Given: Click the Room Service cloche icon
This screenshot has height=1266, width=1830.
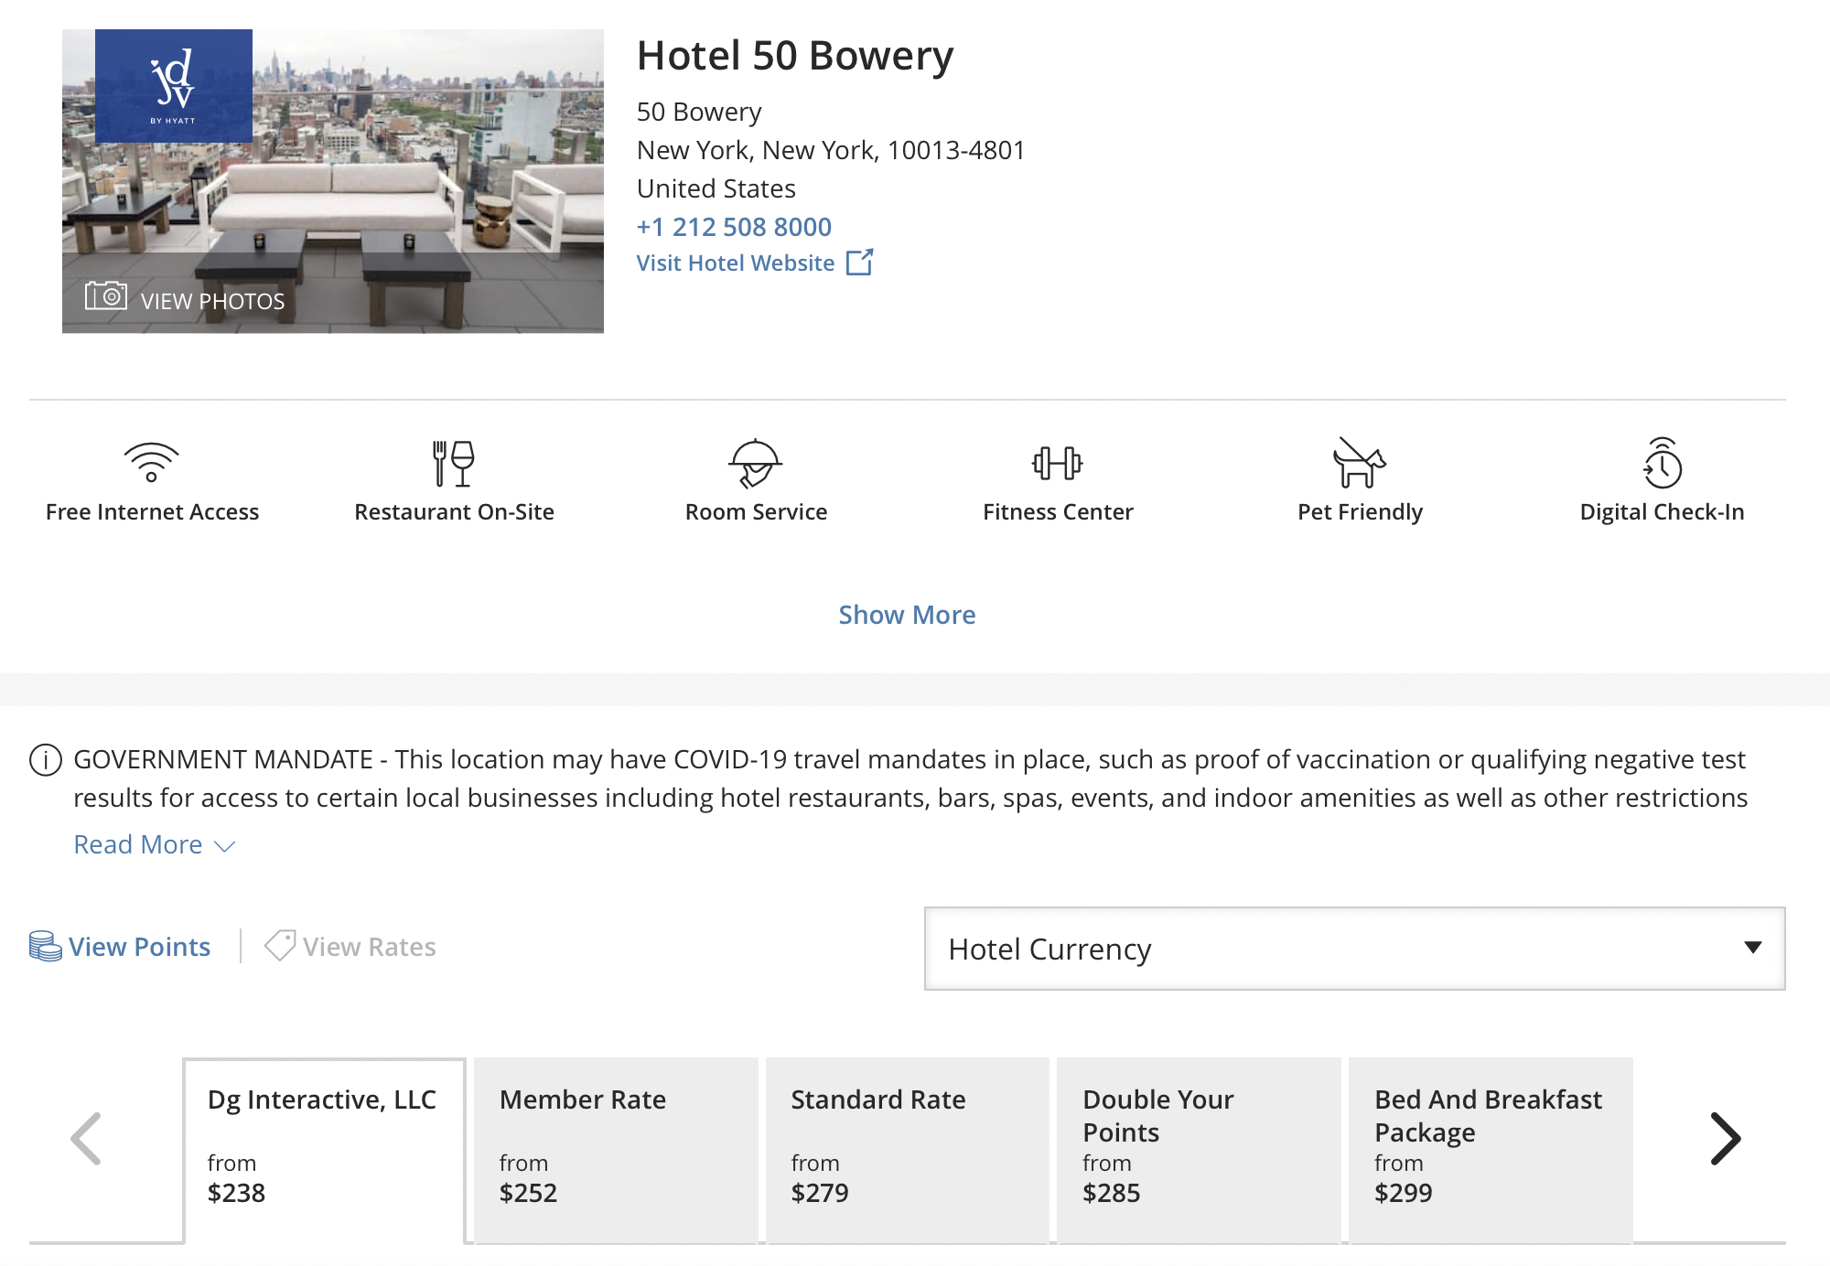Looking at the screenshot, I should [756, 463].
